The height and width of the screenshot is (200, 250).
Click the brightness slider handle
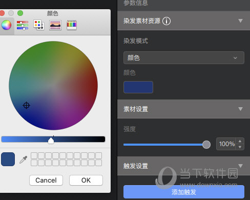[x=51, y=141]
